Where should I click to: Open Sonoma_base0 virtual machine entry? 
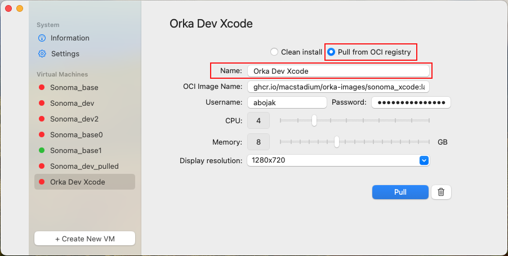click(76, 135)
